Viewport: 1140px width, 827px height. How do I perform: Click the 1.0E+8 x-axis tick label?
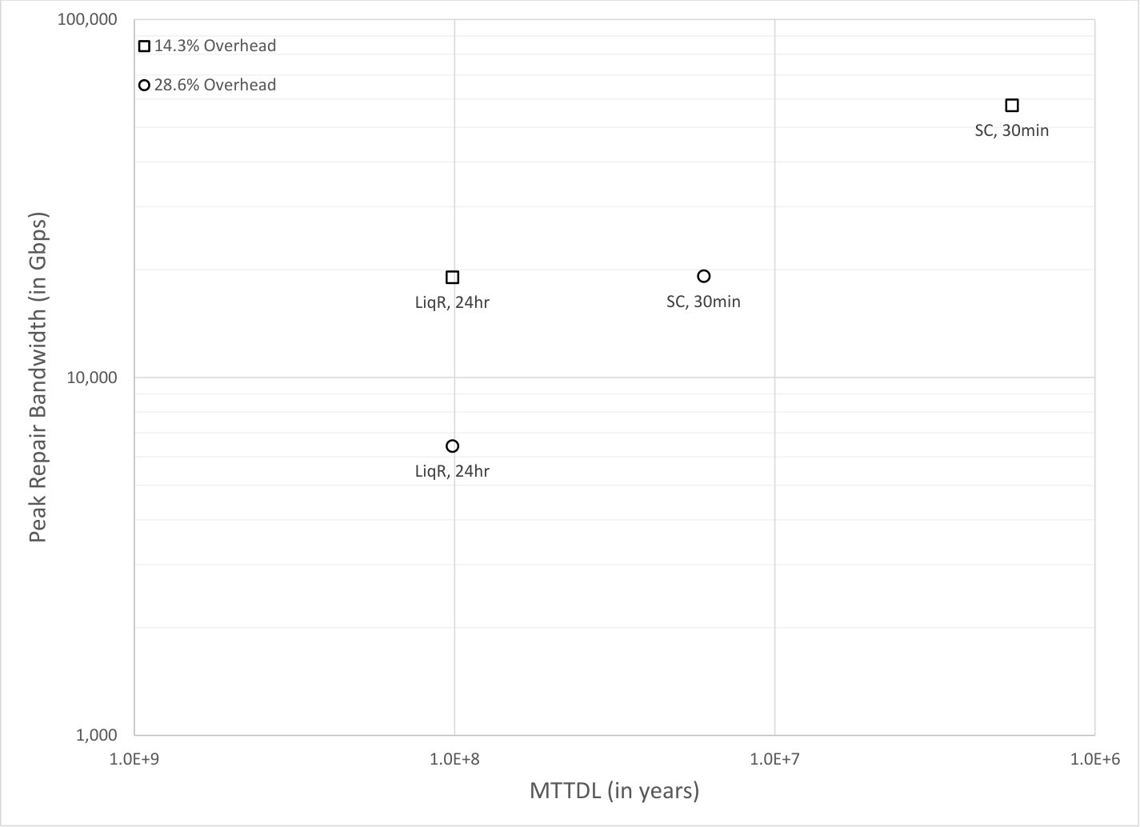(454, 757)
